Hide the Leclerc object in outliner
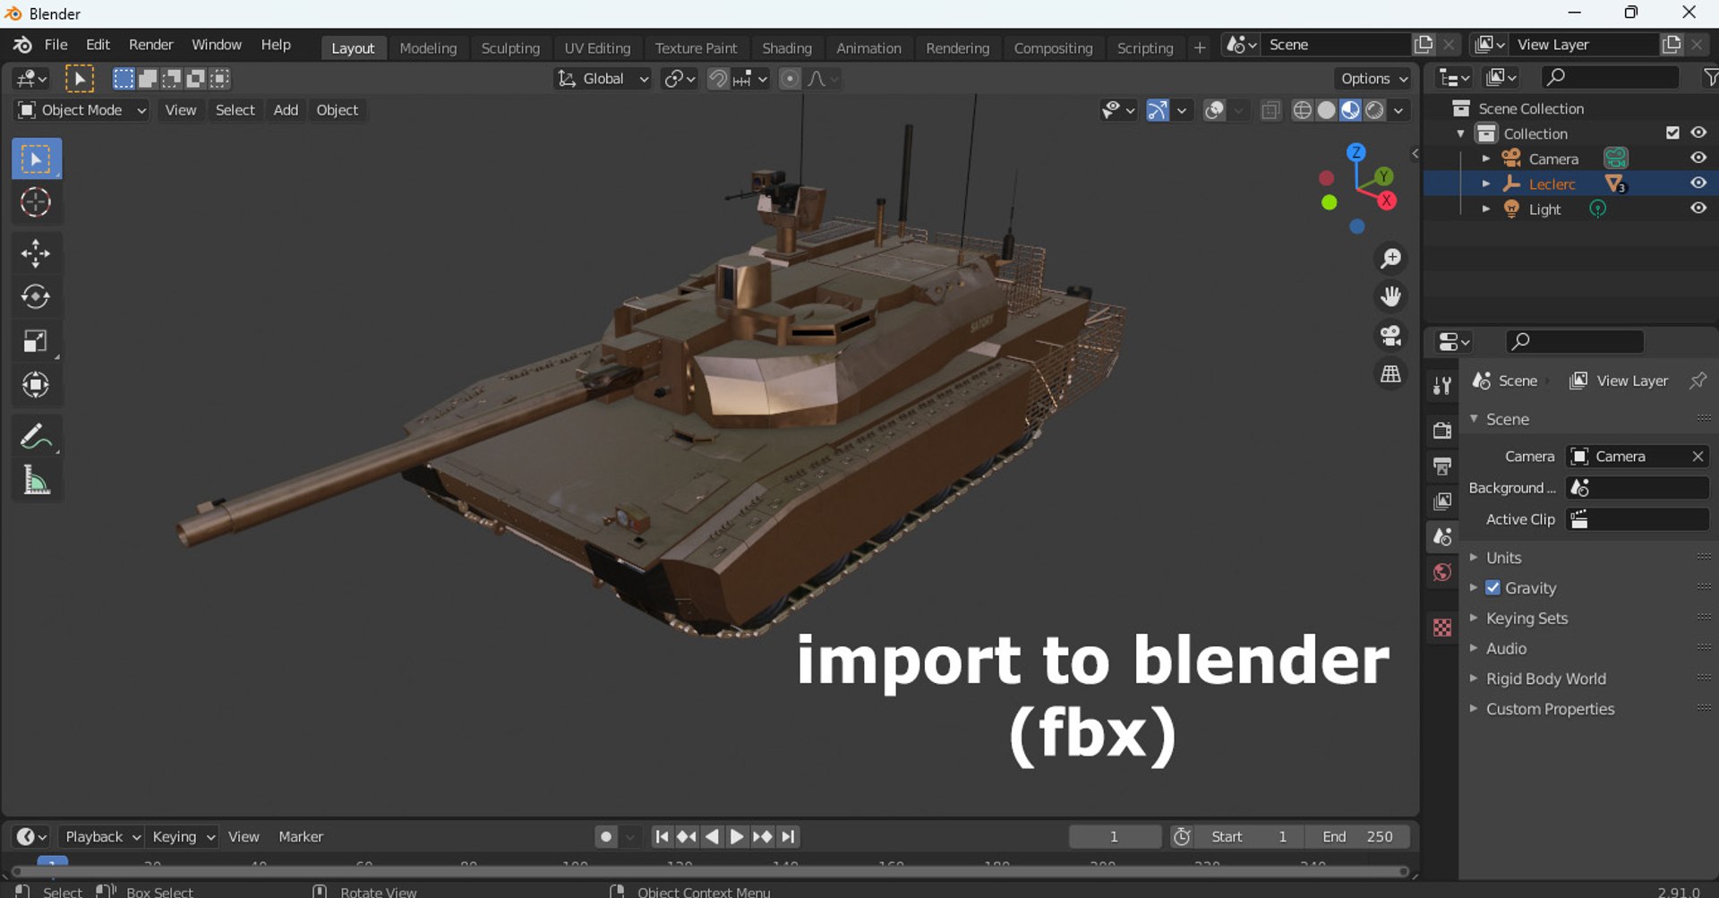The height and width of the screenshot is (898, 1719). point(1698,183)
